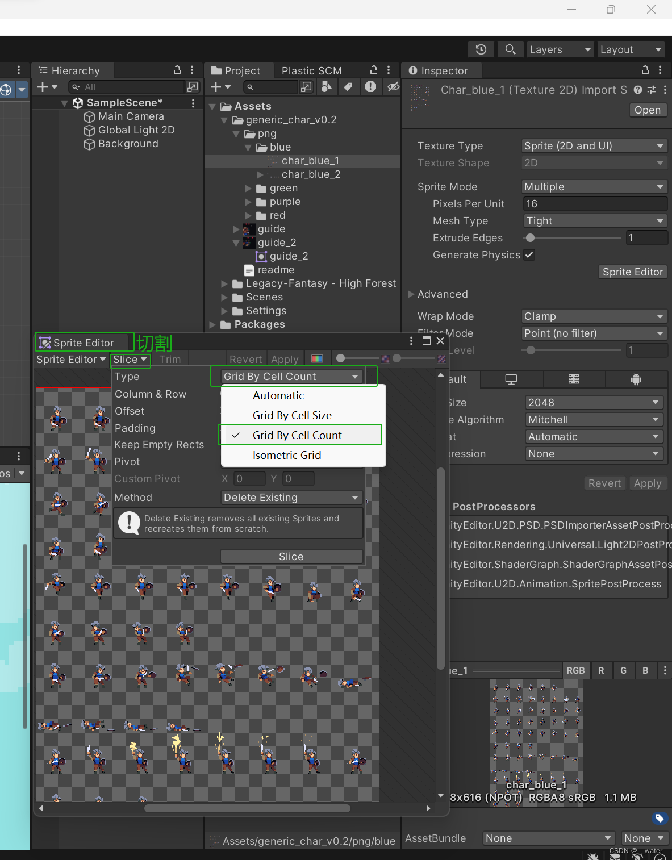This screenshot has width=672, height=860.
Task: Collapse the blue folder in Project
Action: click(248, 148)
